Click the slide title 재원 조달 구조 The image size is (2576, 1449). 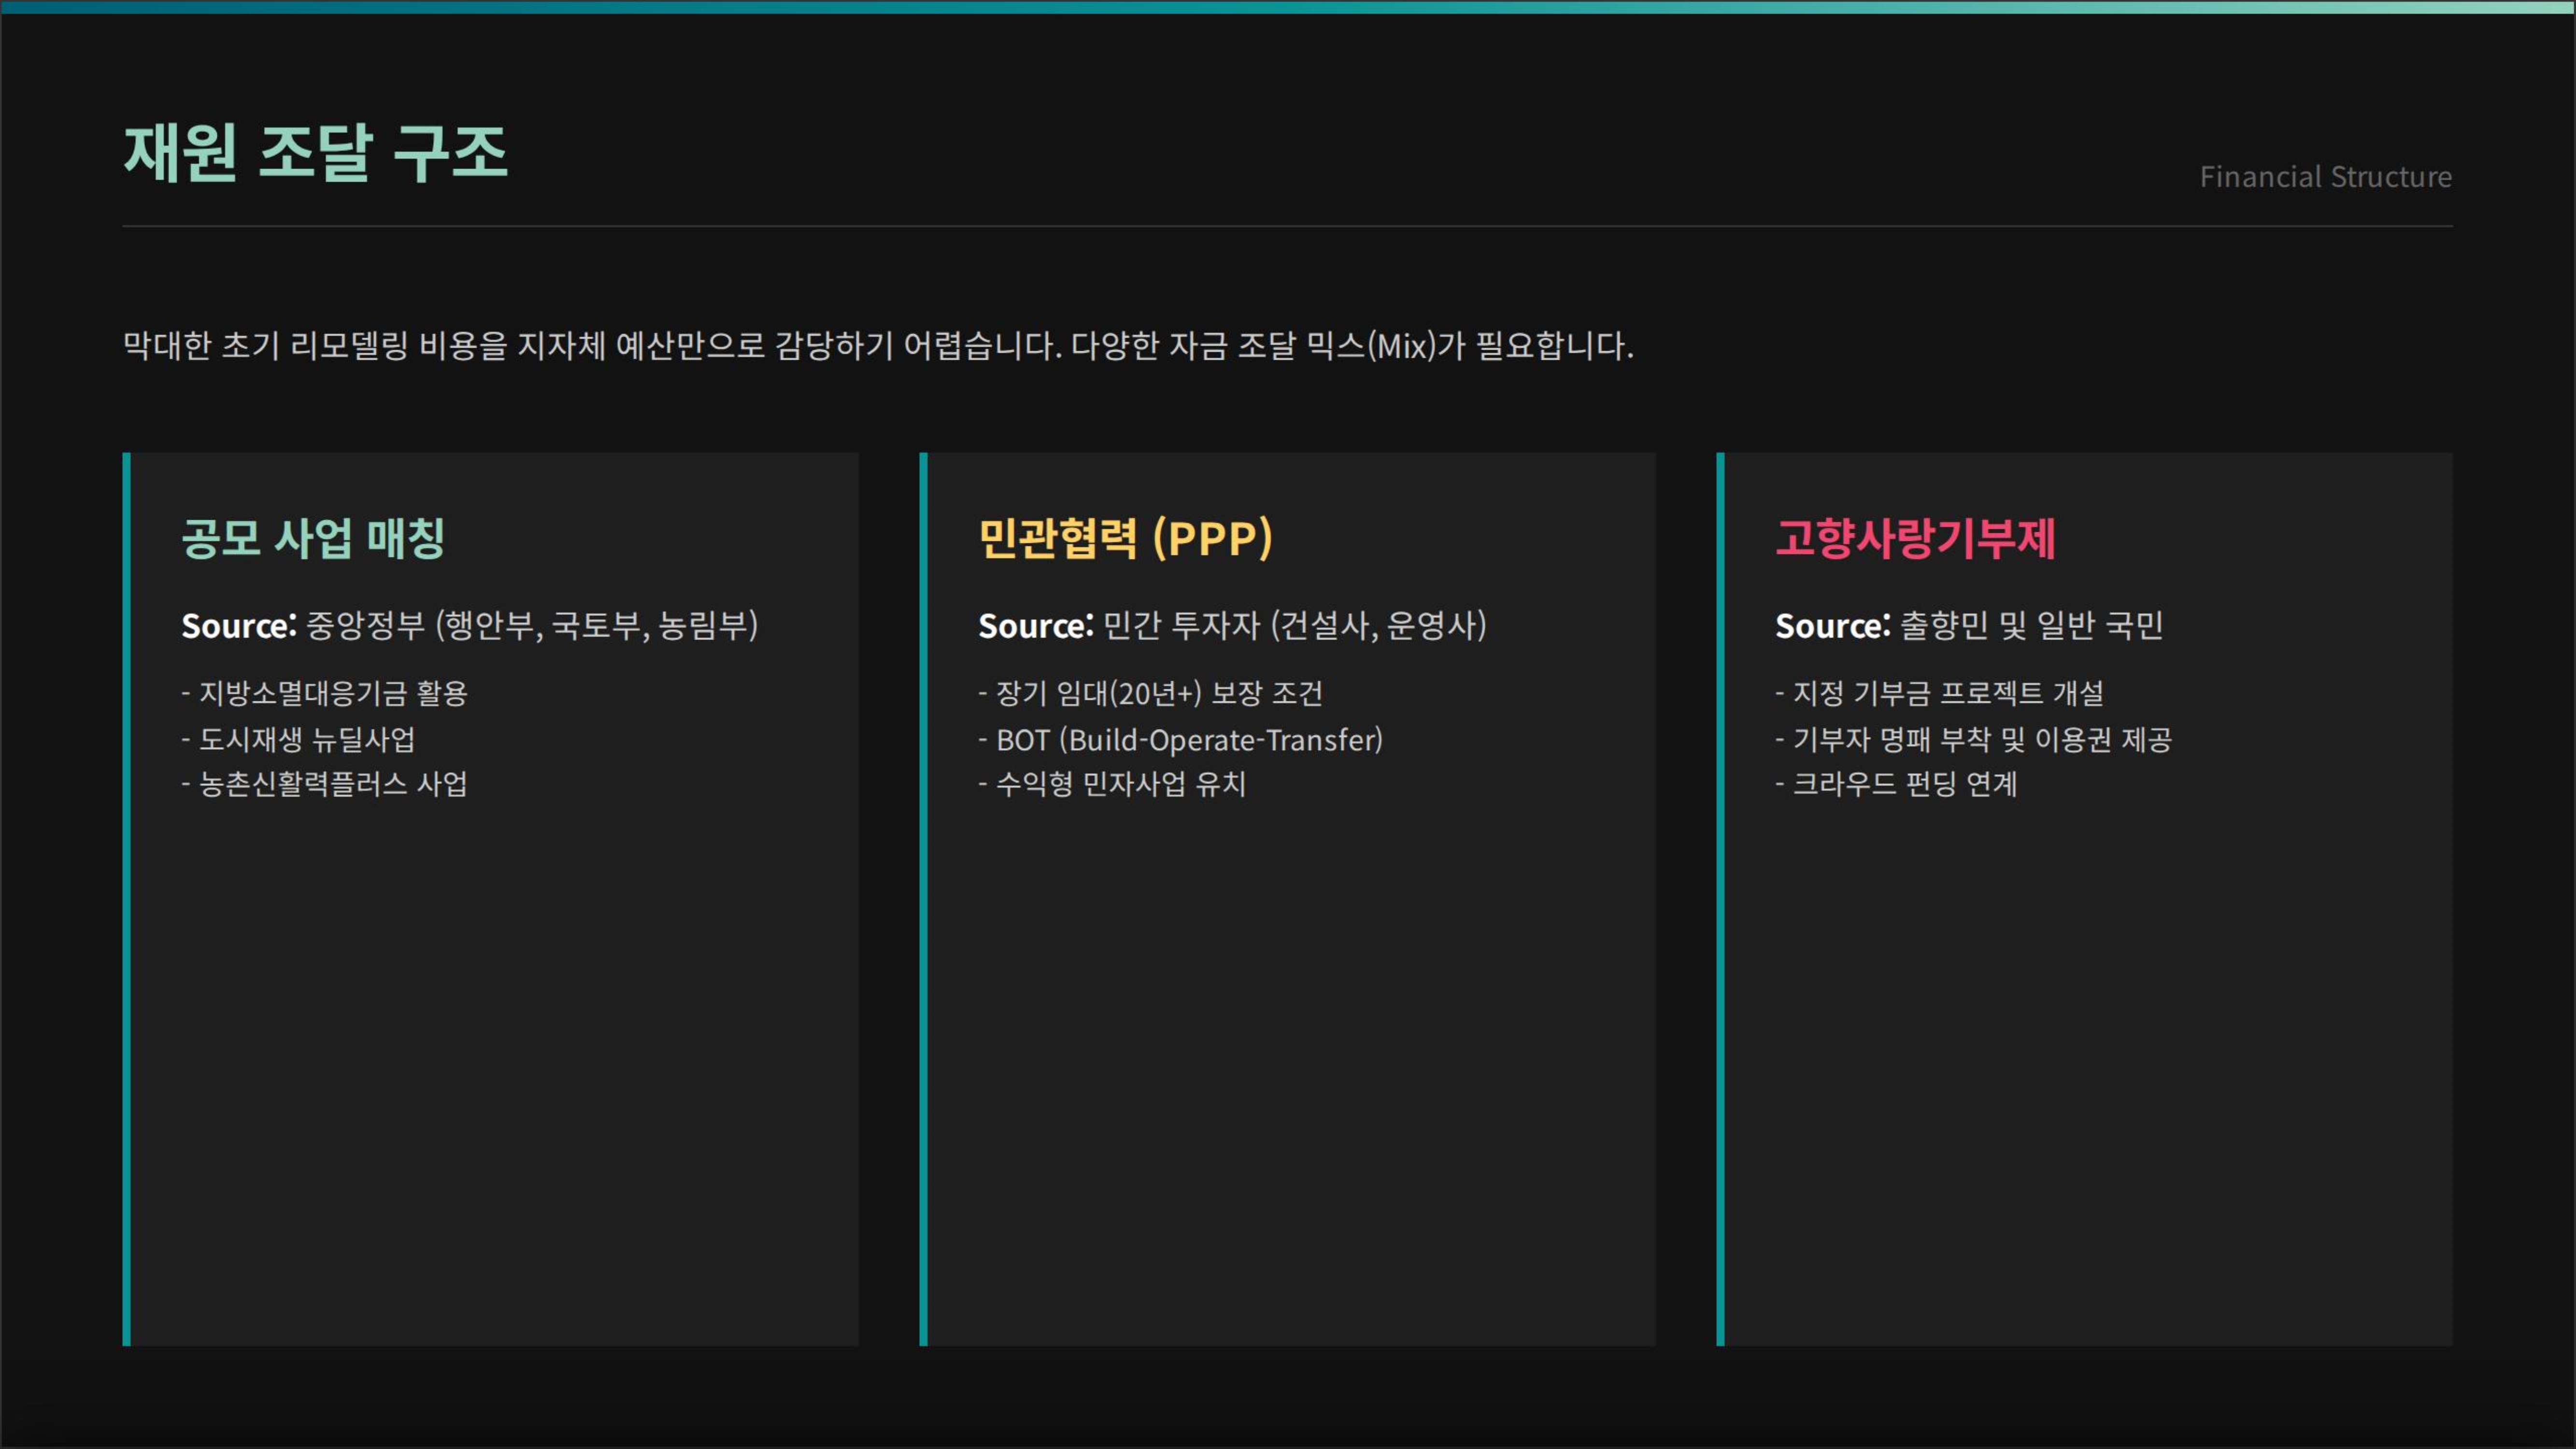tap(315, 153)
